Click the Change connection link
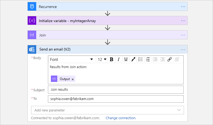 [121, 118]
